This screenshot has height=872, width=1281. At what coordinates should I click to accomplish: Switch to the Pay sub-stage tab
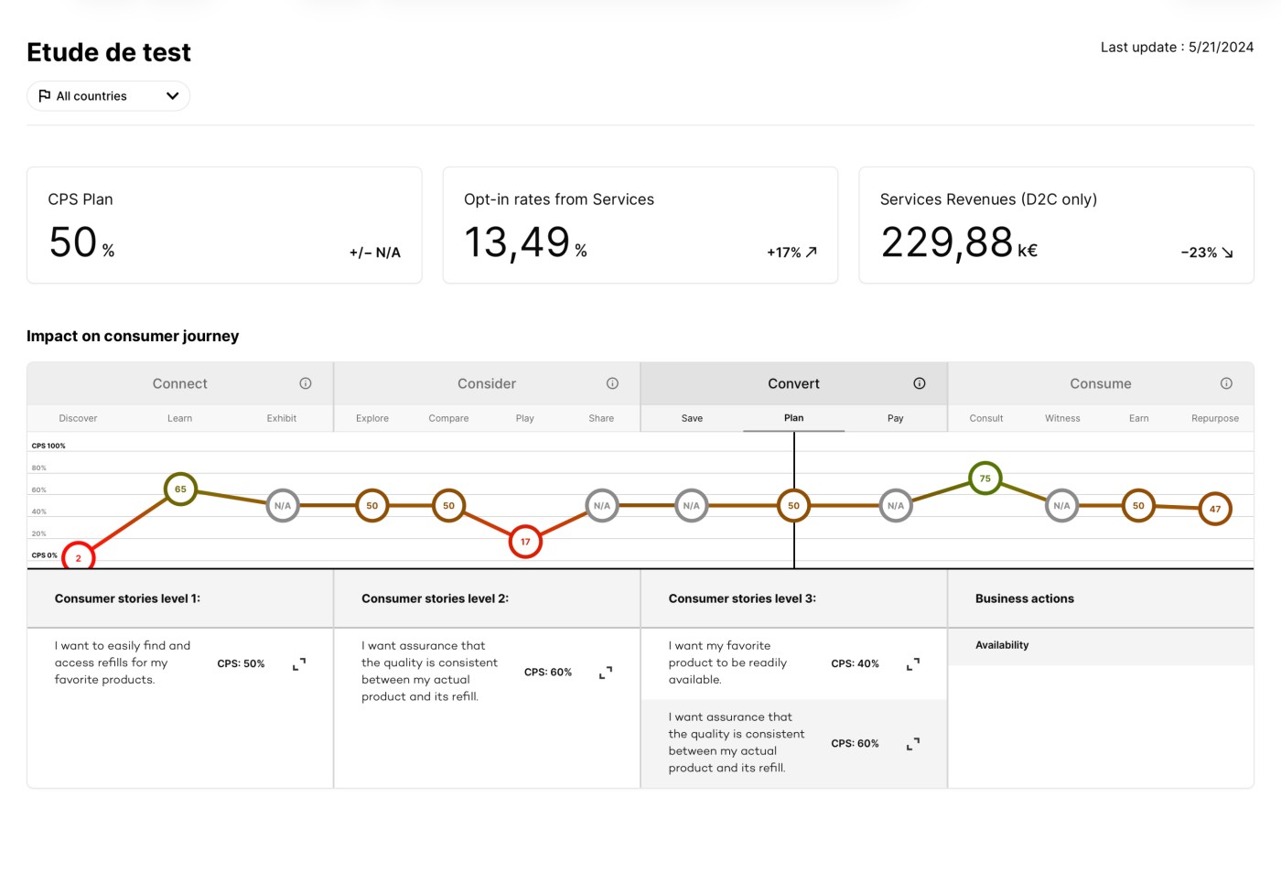pyautogui.click(x=895, y=418)
